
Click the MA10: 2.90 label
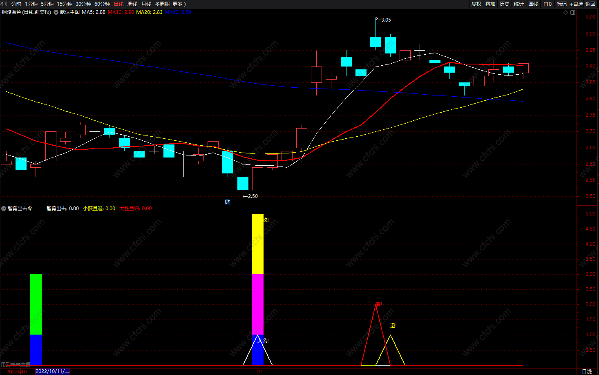click(121, 12)
